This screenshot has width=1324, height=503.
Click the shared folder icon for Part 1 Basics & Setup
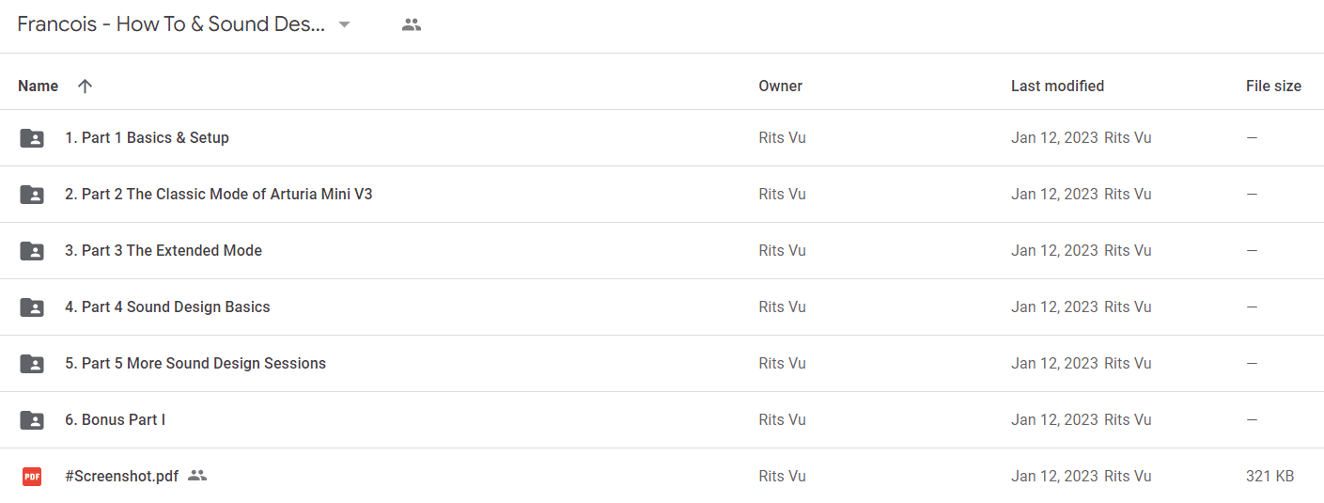tap(32, 138)
